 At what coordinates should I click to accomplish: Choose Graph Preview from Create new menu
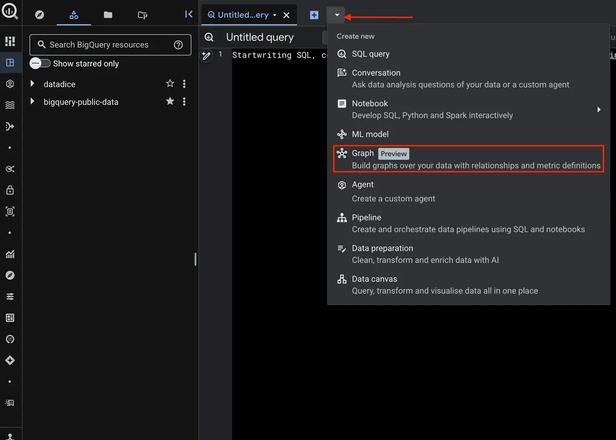(468, 159)
